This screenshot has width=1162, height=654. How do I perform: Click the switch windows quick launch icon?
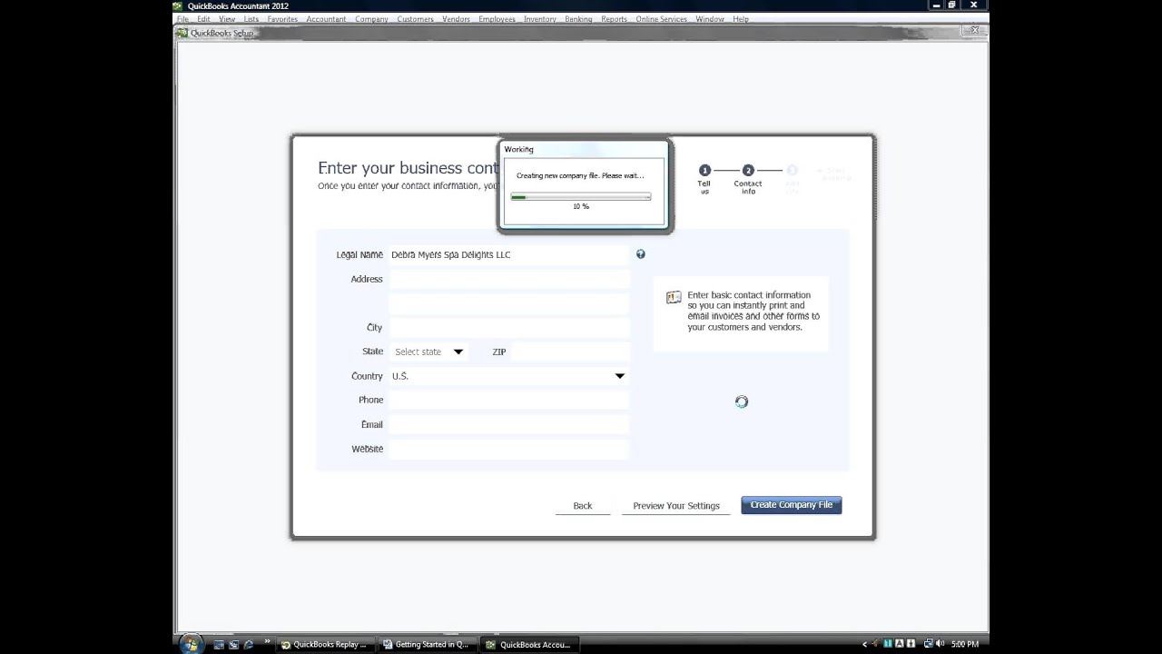233,644
